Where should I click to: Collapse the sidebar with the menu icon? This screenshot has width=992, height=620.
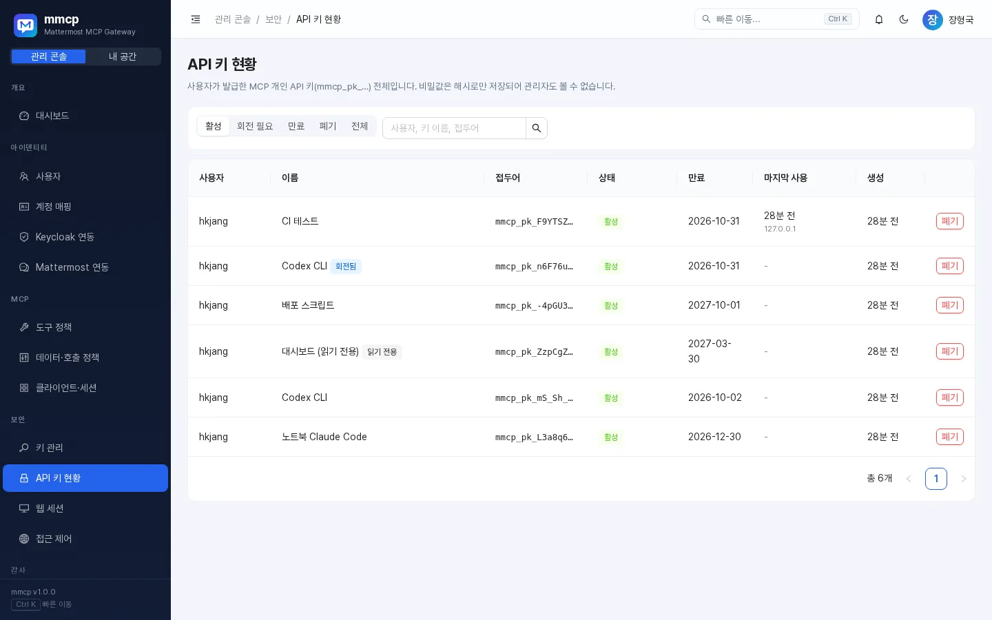pyautogui.click(x=196, y=19)
